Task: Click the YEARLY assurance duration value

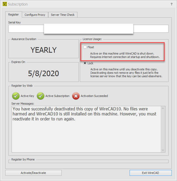Action: (43, 50)
